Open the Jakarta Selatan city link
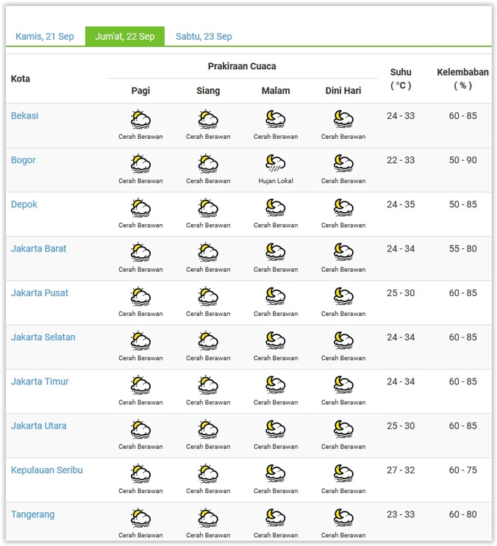 coord(43,337)
